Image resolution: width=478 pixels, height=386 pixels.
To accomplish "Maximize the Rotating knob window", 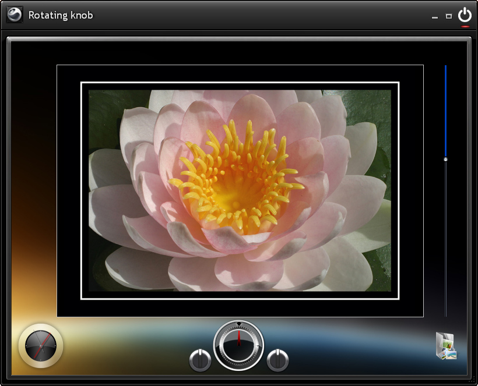I will [449, 16].
